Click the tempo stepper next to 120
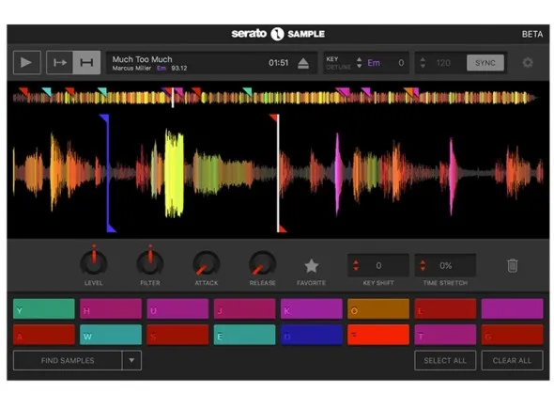Image resolution: width=554 pixels, height=408 pixels. click(423, 63)
